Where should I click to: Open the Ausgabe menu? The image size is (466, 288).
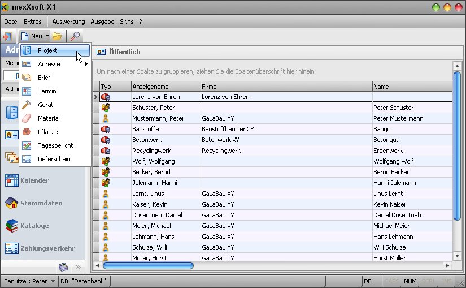coord(102,22)
